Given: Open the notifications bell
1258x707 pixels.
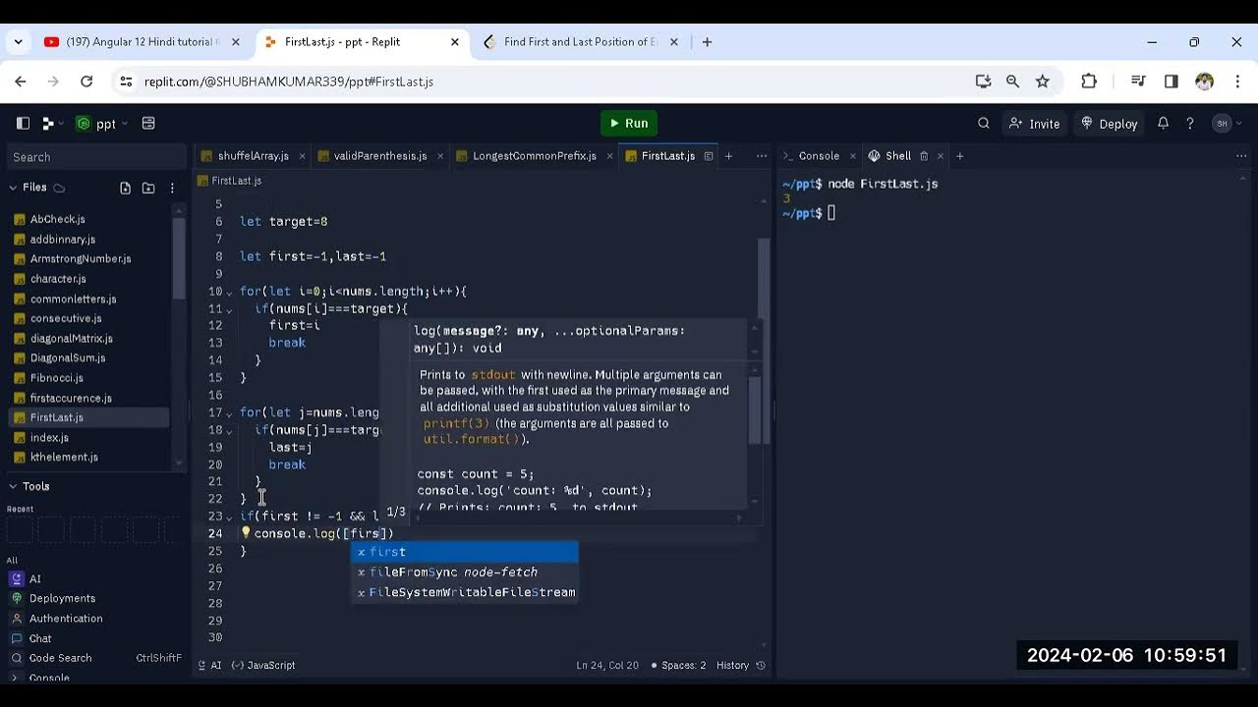Looking at the screenshot, I should [x=1163, y=124].
